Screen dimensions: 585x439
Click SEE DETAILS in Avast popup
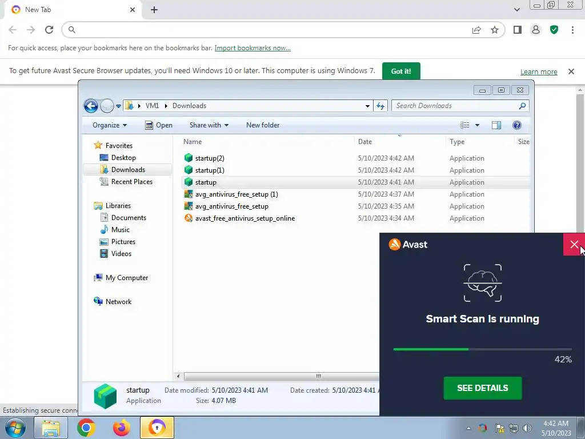click(x=482, y=388)
